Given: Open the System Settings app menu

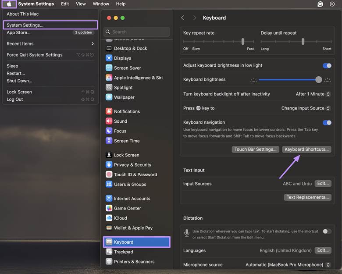Looking at the screenshot, I should pos(36,4).
